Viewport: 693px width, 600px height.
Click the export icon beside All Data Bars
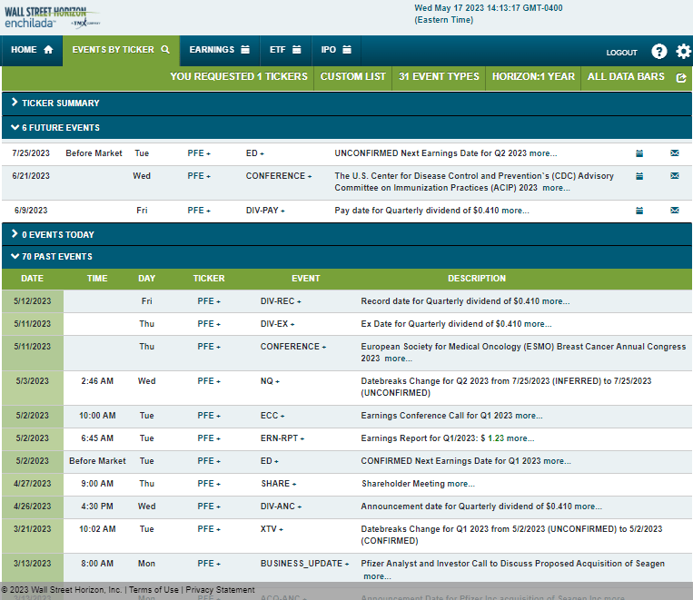tap(681, 78)
